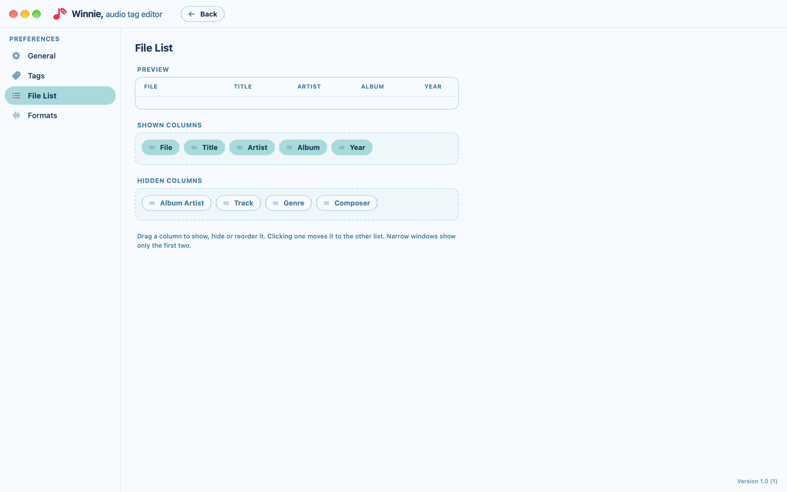Hide the Title column chip
Screen dimensions: 787x492
point(204,148)
